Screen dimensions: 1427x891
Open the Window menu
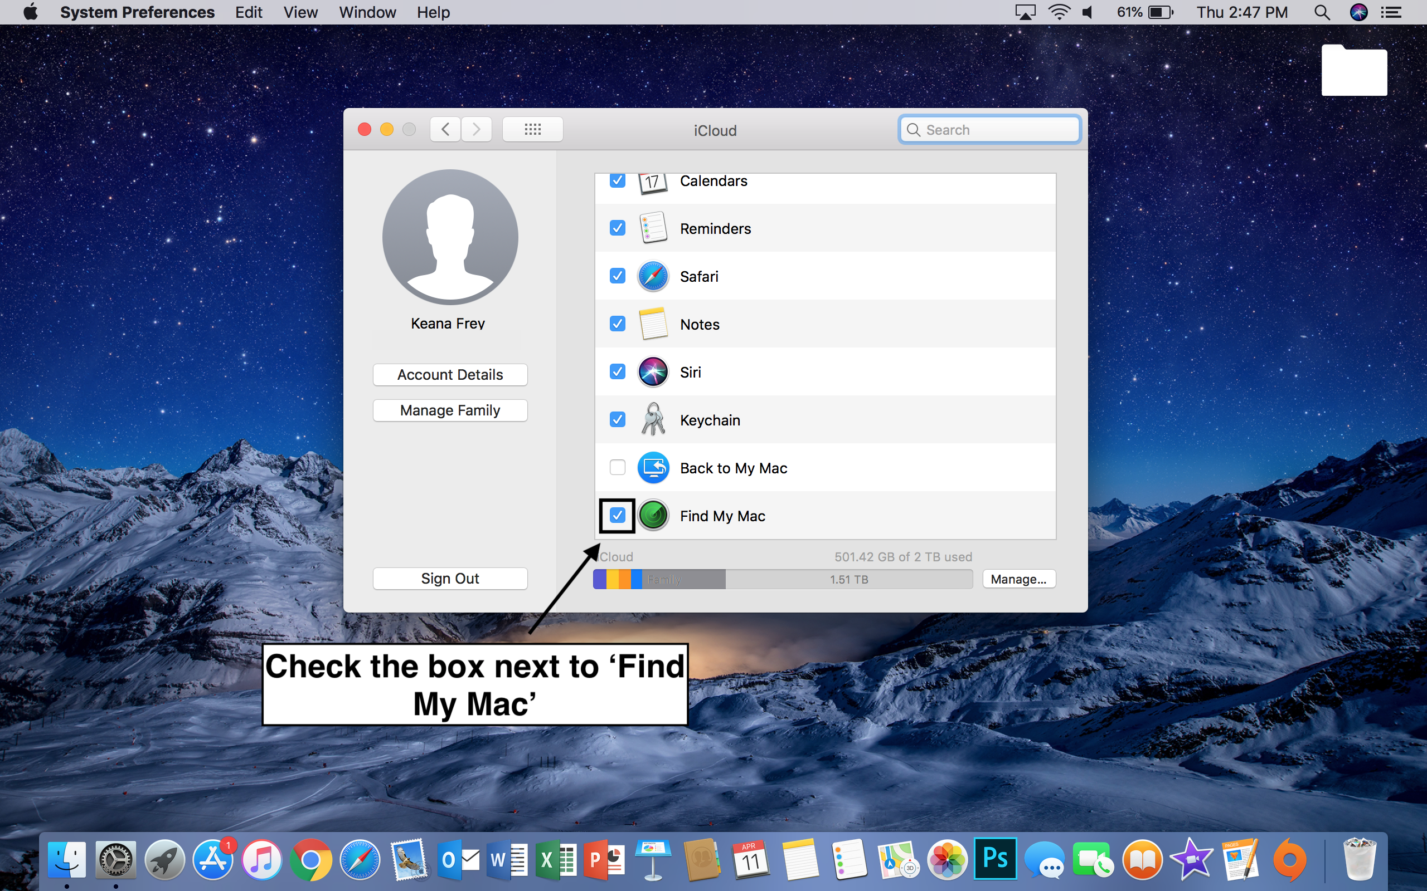367,12
